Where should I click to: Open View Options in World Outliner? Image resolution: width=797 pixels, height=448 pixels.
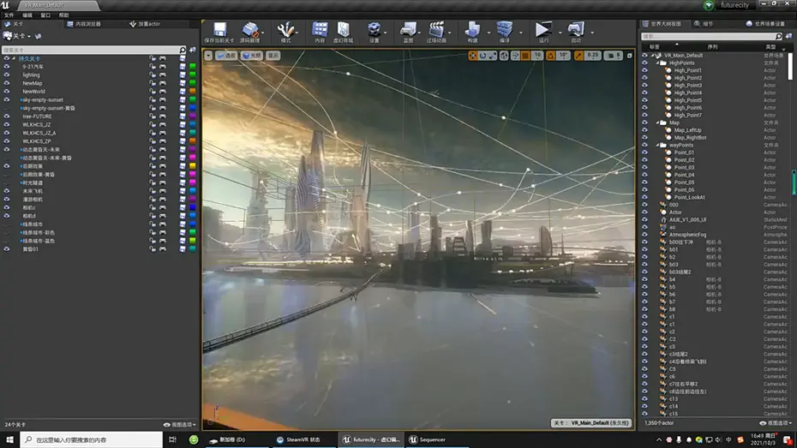click(x=776, y=423)
